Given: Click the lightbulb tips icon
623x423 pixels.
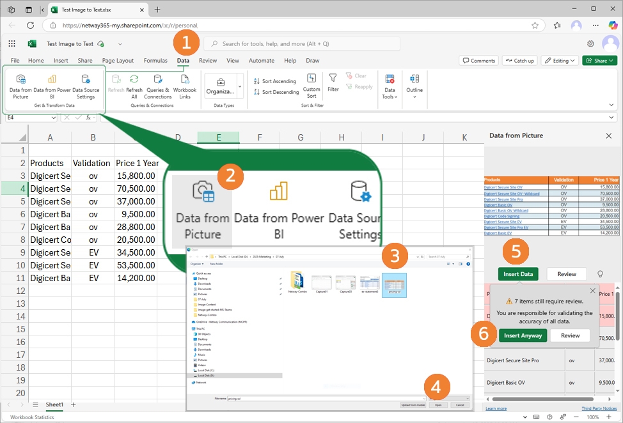Looking at the screenshot, I should tap(601, 273).
